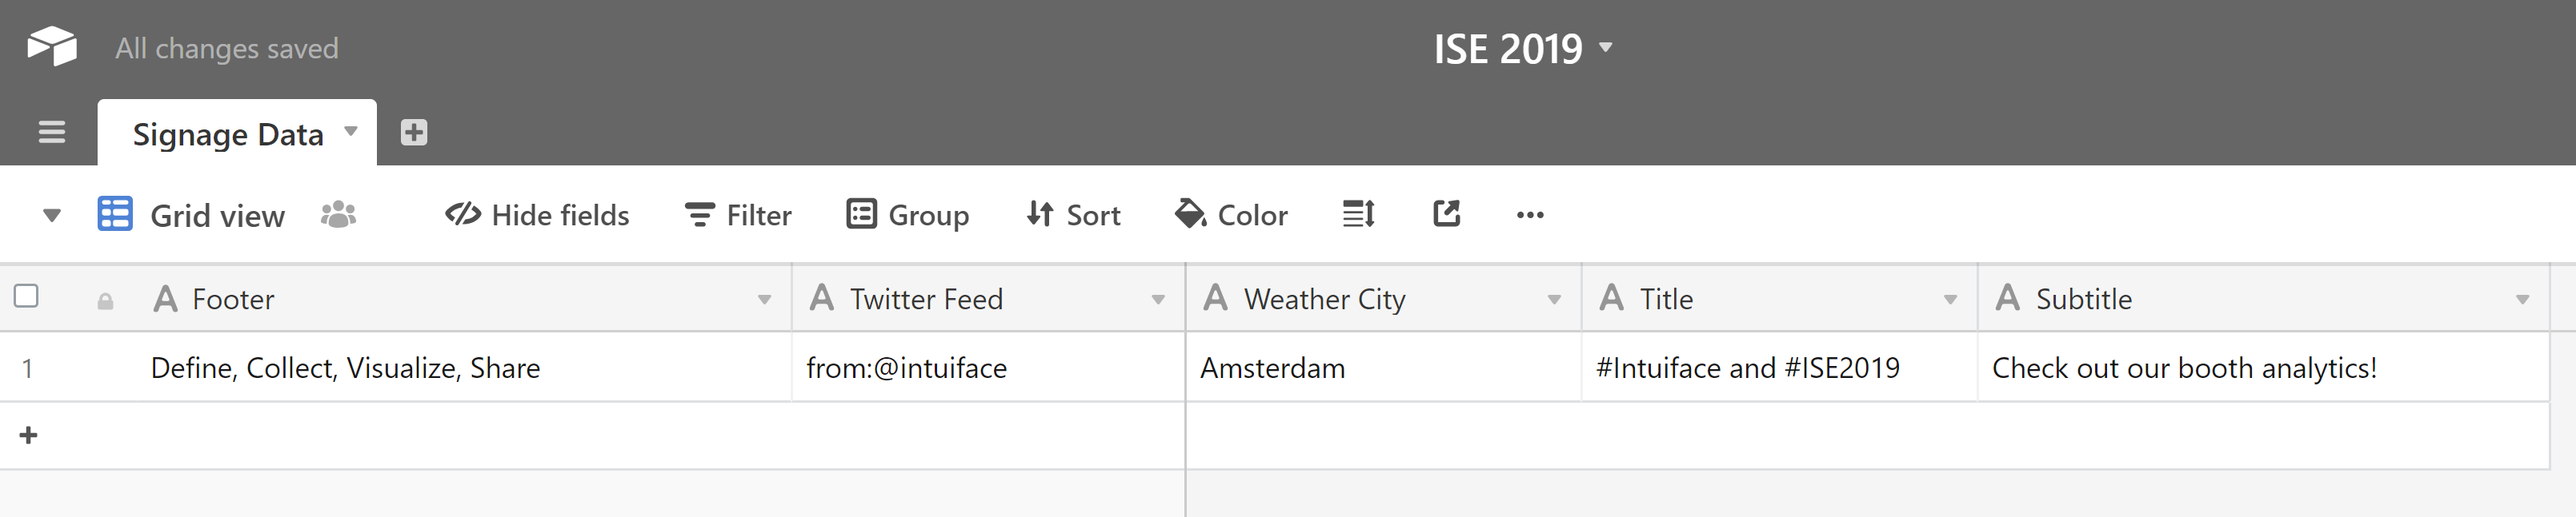Open the Filter options
This screenshot has height=517, width=2576.
738,215
